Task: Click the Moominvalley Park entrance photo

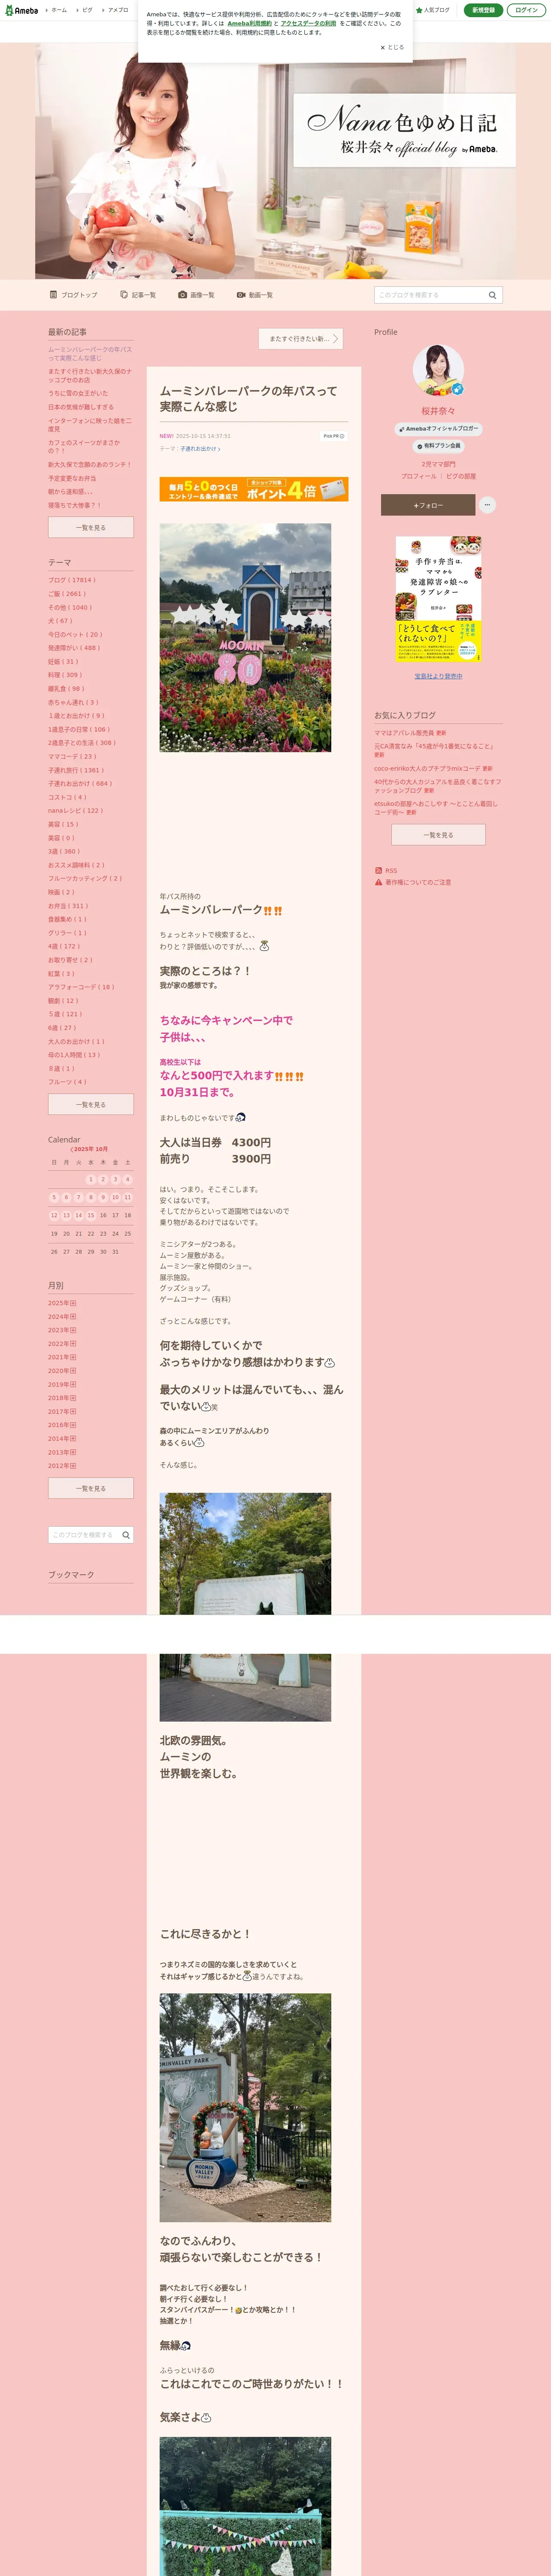Action: [x=245, y=2108]
